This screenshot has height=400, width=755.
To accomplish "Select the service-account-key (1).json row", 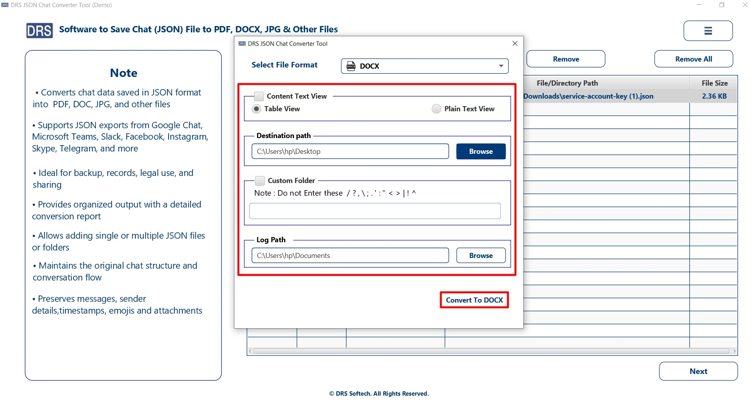I will [630, 96].
